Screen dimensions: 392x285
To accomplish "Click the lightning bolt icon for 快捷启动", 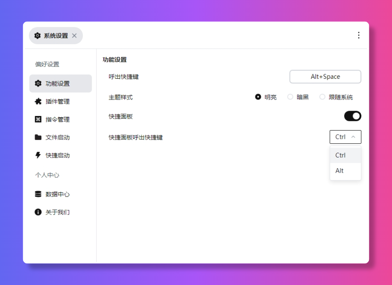I will pos(38,155).
